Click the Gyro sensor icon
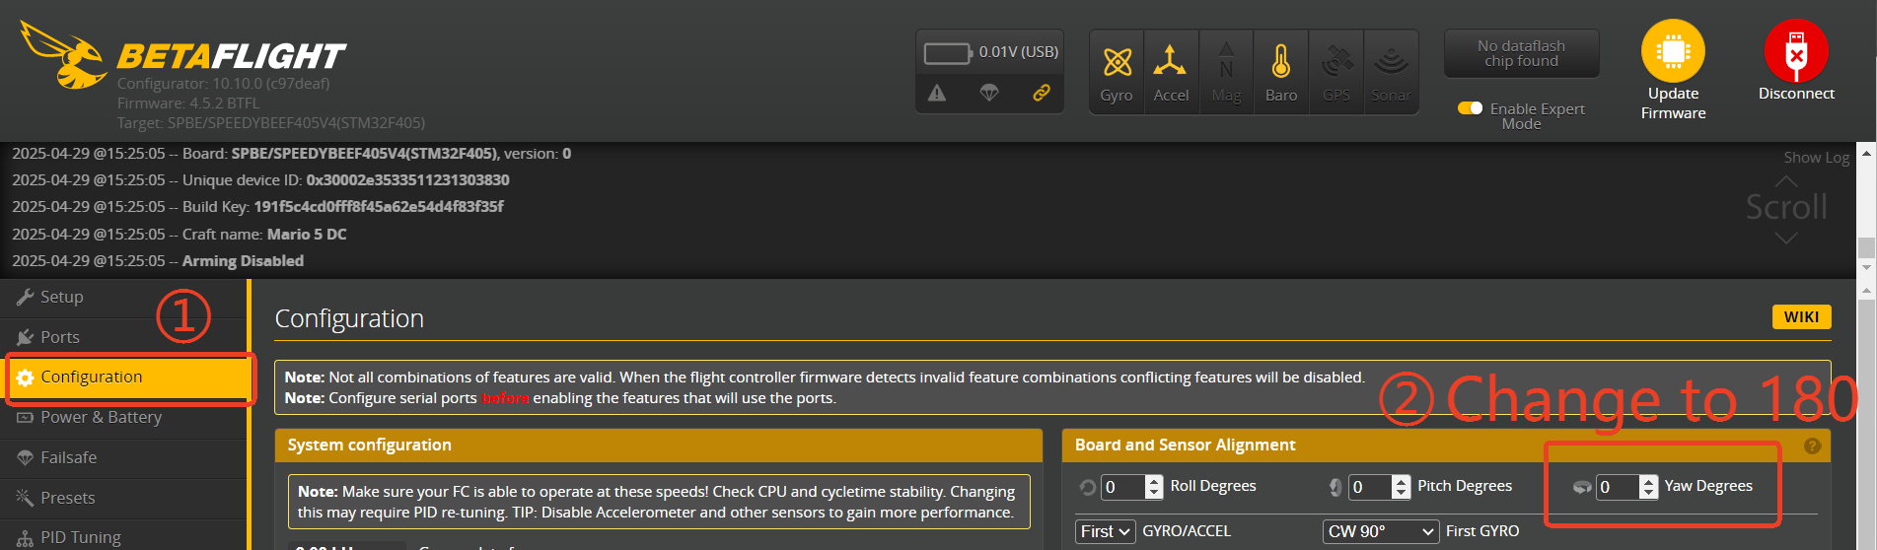Image resolution: width=1877 pixels, height=550 pixels. point(1117,62)
